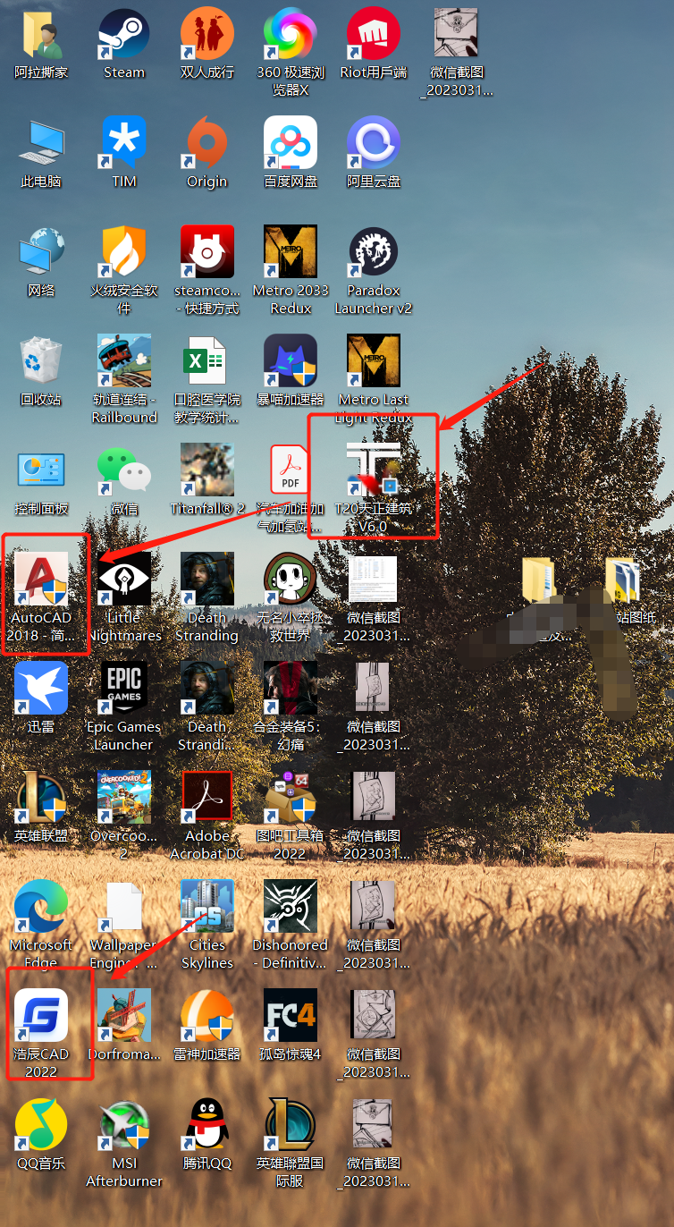This screenshot has width=674, height=1227.
Task: Open the 阿拉斯家 folder icon
Action: click(x=41, y=34)
